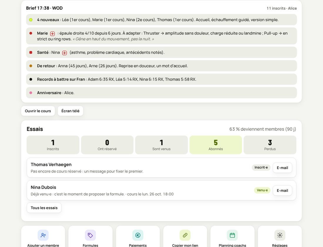Click the medical cross icon beside Nina
This screenshot has width=323, height=247.
[65, 53]
